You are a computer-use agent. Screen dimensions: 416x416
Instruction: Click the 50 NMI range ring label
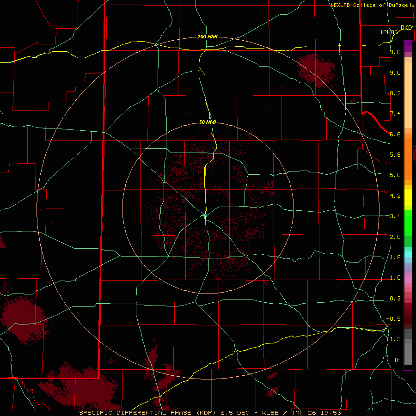pyautogui.click(x=208, y=122)
